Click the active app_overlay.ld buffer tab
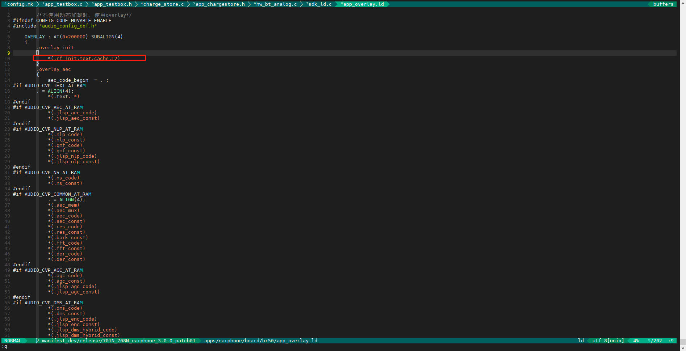Image resolution: width=686 pixels, height=351 pixels. click(363, 4)
